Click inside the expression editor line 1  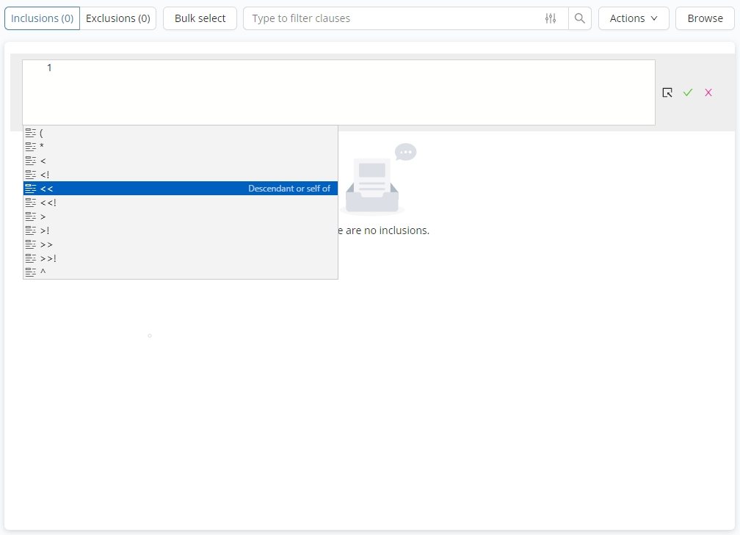click(352, 68)
